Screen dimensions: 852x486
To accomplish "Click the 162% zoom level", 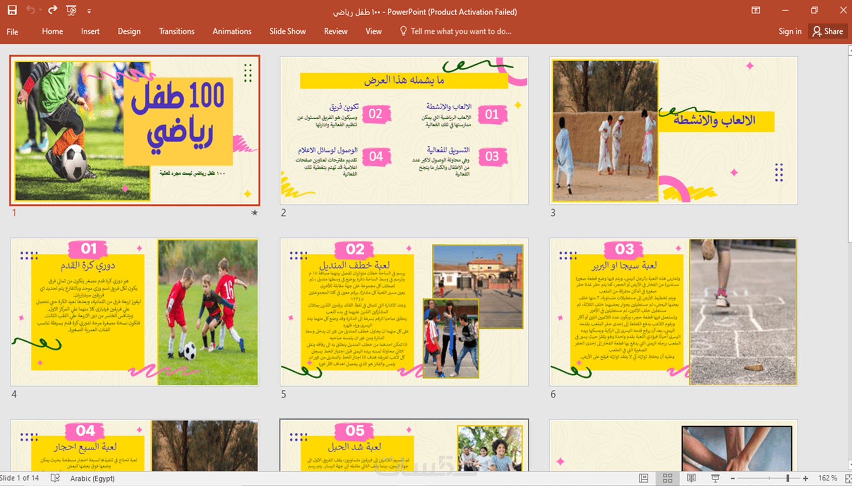I will pos(827,478).
